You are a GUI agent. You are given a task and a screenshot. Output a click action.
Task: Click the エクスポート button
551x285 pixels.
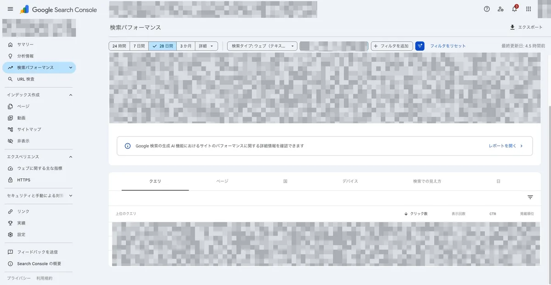(x=526, y=28)
